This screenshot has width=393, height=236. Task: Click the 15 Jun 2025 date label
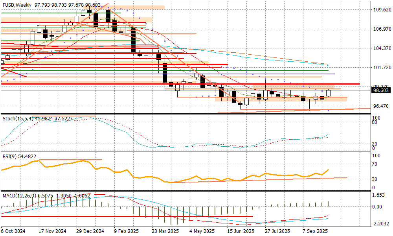click(240, 231)
